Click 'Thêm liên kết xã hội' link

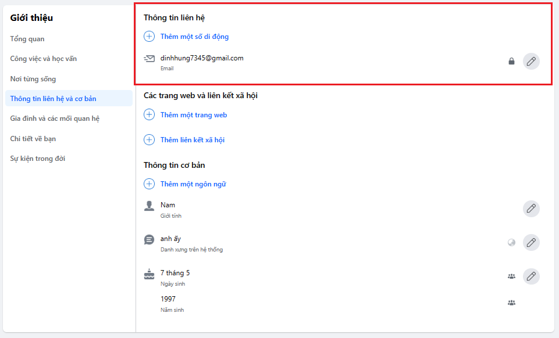[x=193, y=140]
